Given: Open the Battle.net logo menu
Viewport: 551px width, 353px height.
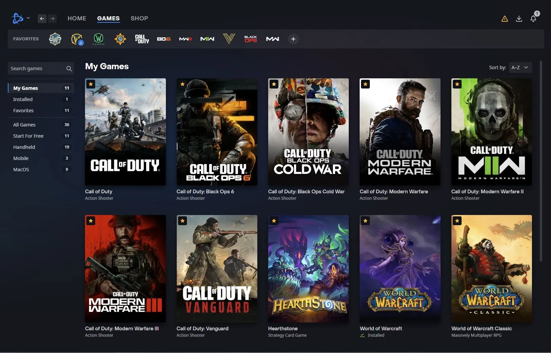Looking at the screenshot, I should point(20,18).
